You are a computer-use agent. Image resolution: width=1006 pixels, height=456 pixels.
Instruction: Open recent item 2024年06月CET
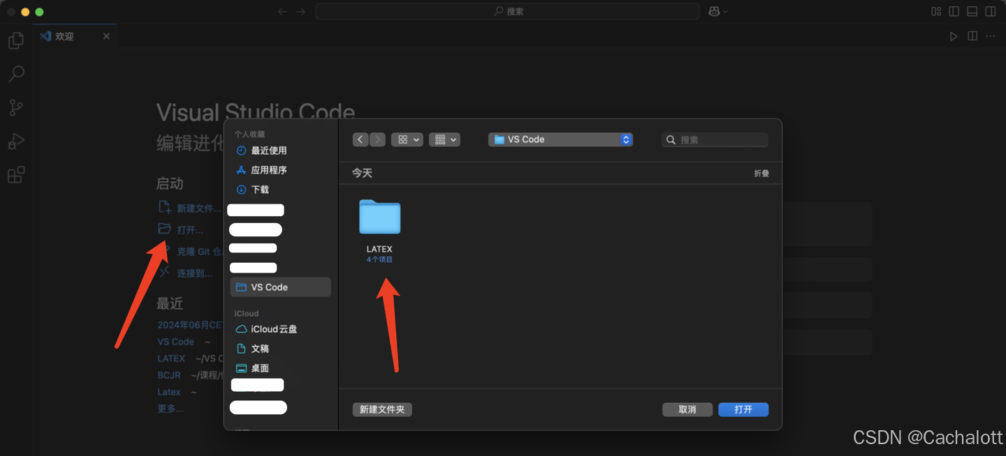(x=190, y=325)
